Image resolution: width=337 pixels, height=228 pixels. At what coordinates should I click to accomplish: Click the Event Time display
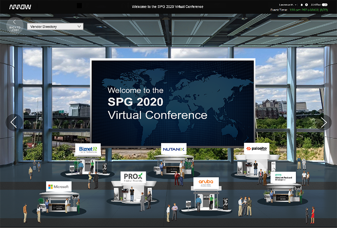[x=299, y=10]
